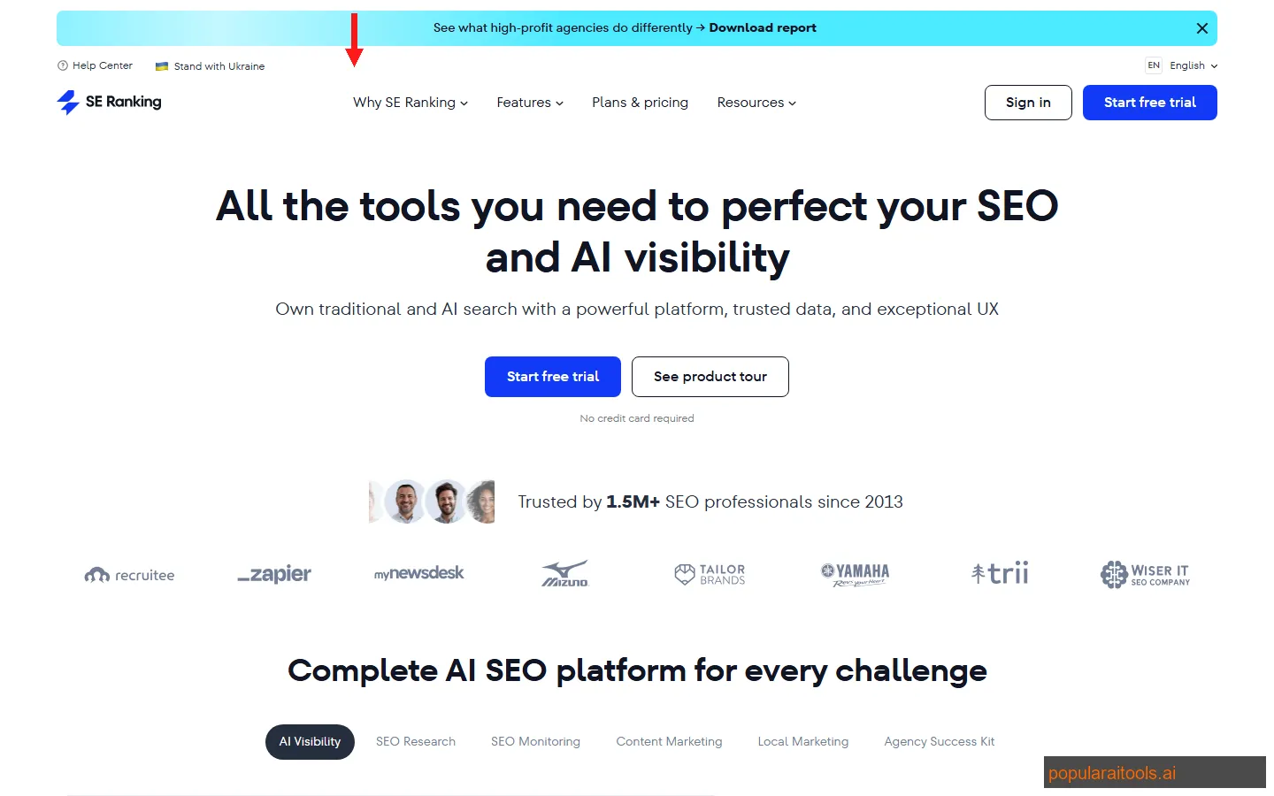Click the See product tour button
1274x796 pixels.
710,377
